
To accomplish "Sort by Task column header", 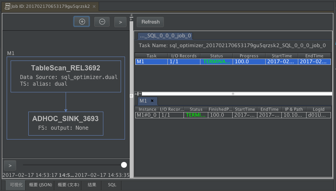I will point(151,56).
